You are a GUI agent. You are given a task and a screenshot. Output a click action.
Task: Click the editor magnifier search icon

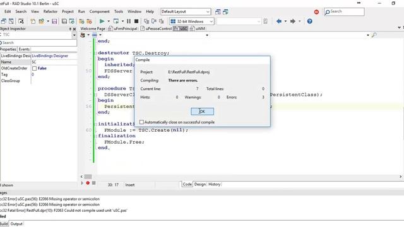[x=374, y=35]
